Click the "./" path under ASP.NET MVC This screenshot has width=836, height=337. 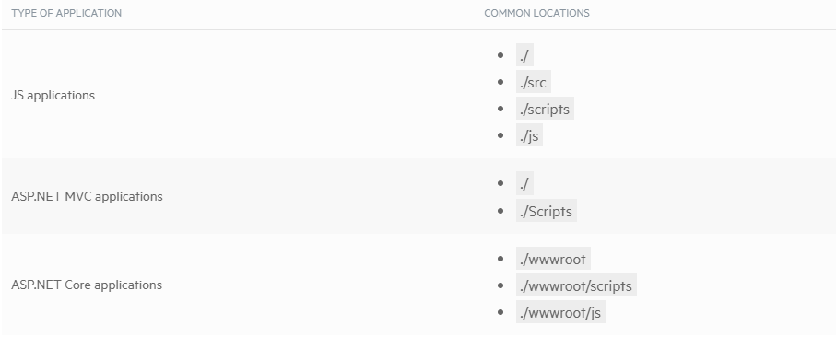pyautogui.click(x=524, y=183)
